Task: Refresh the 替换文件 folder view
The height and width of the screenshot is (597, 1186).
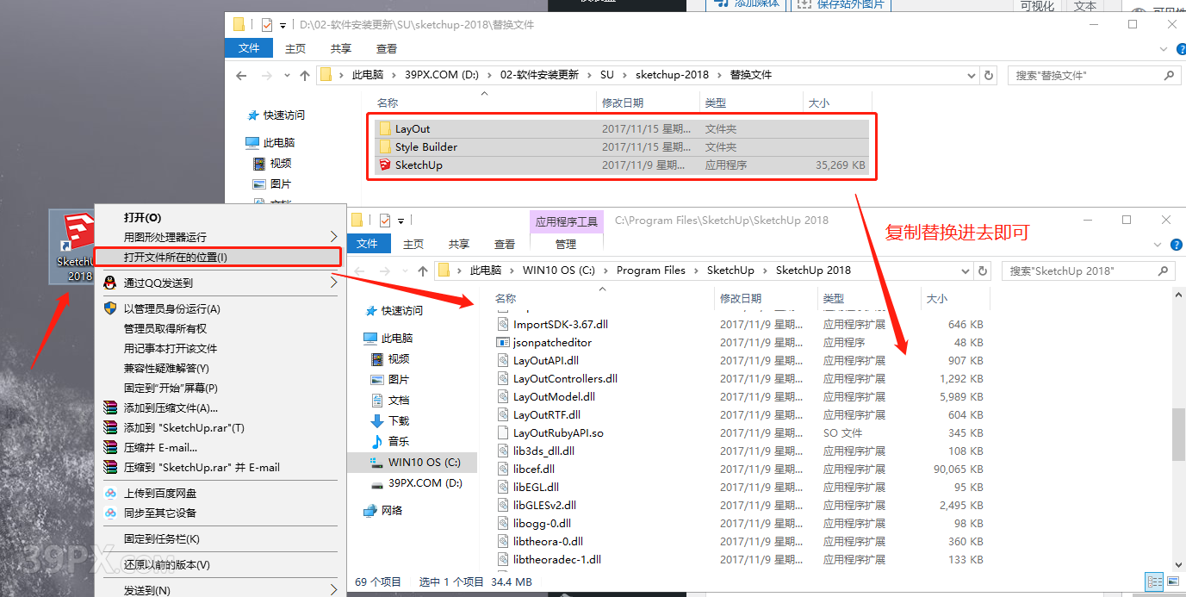Action: click(x=989, y=75)
